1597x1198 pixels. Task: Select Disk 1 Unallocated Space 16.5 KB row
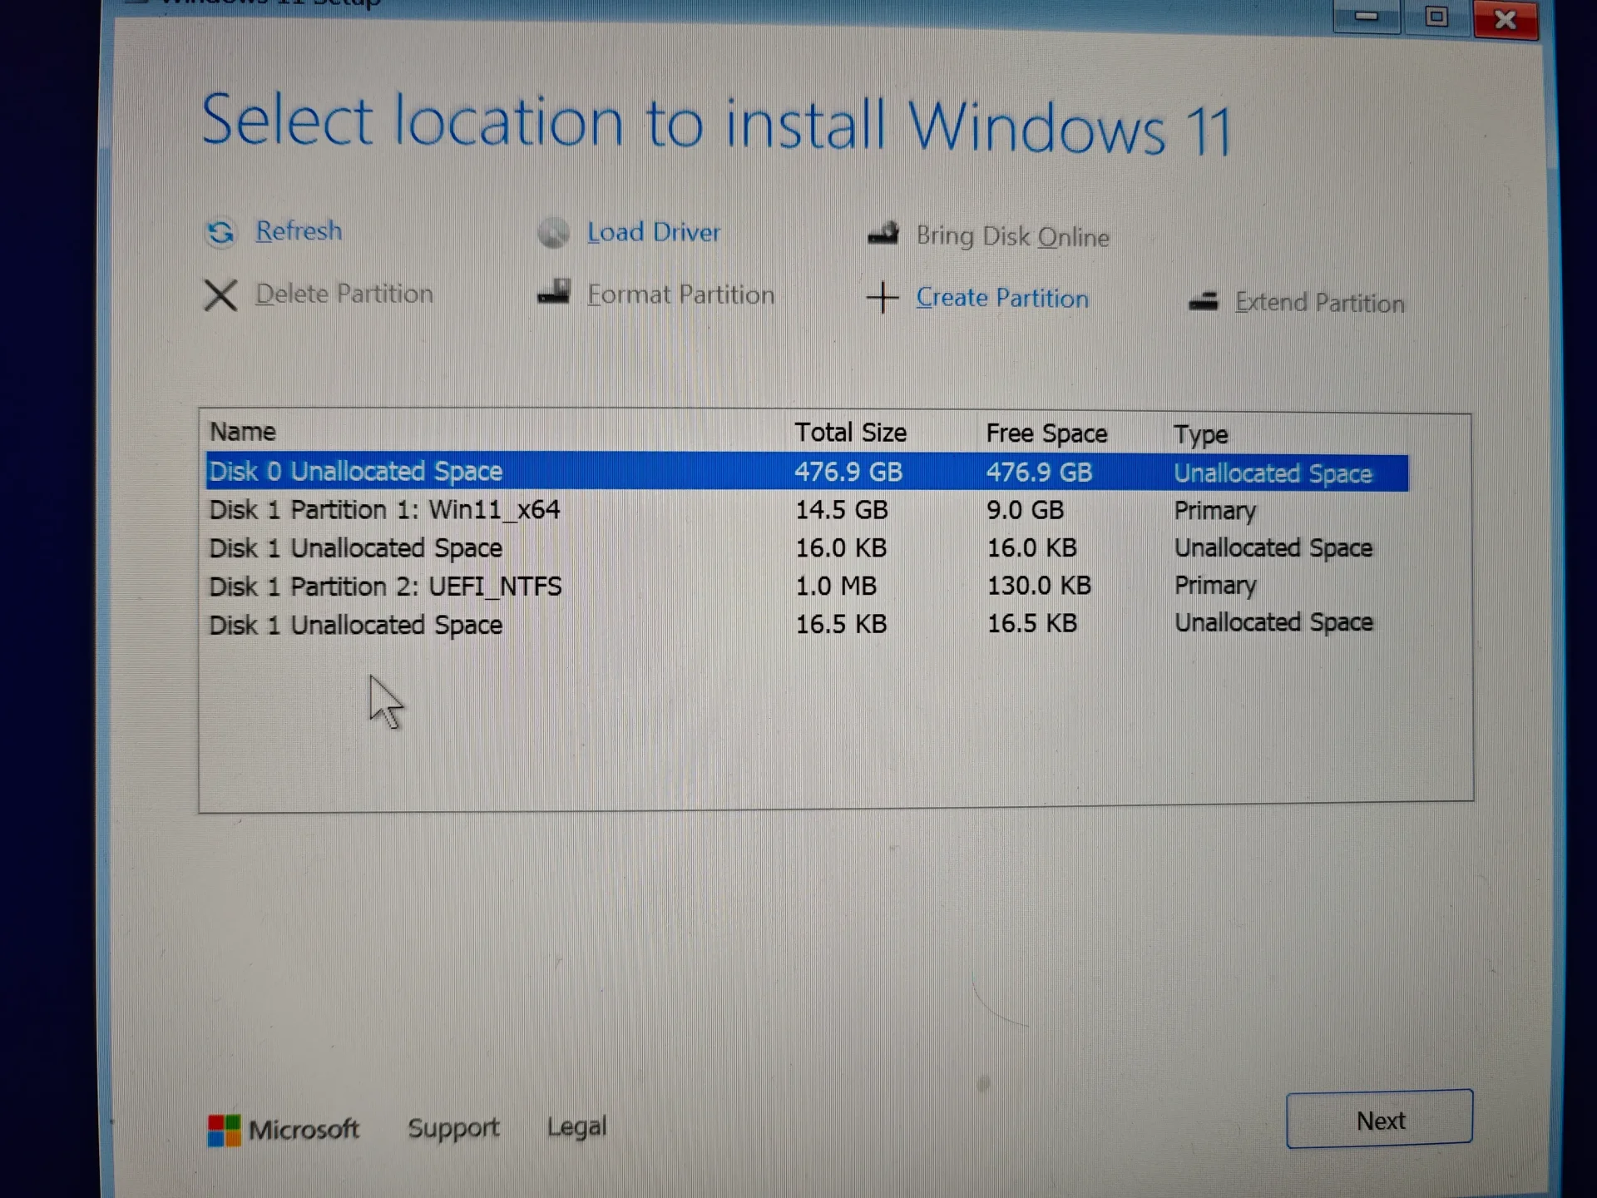coord(807,624)
